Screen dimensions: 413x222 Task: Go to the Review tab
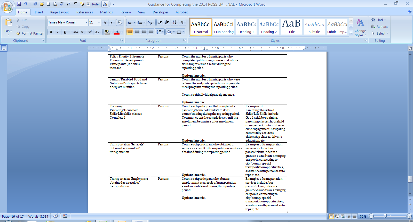pyautogui.click(x=126, y=12)
